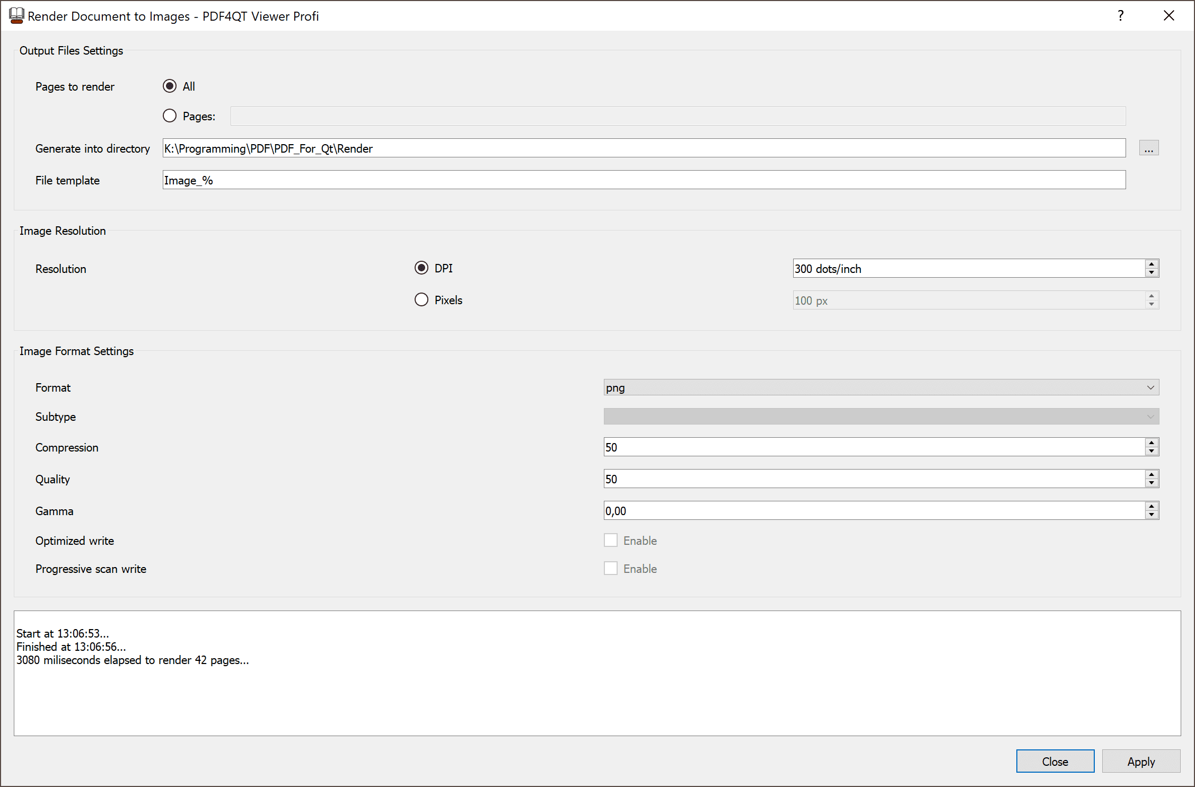Increase Gamma value with up arrow

(x=1152, y=506)
